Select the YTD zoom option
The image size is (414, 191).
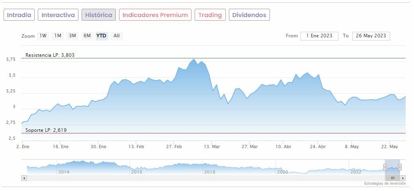[102, 36]
